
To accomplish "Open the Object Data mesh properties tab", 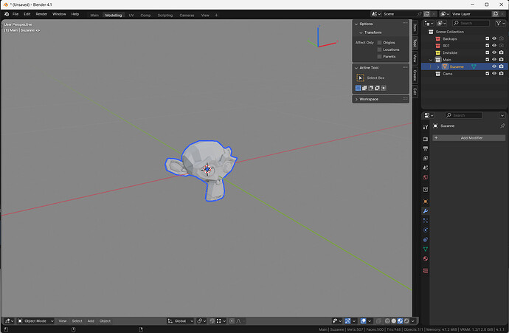I will (x=425, y=249).
